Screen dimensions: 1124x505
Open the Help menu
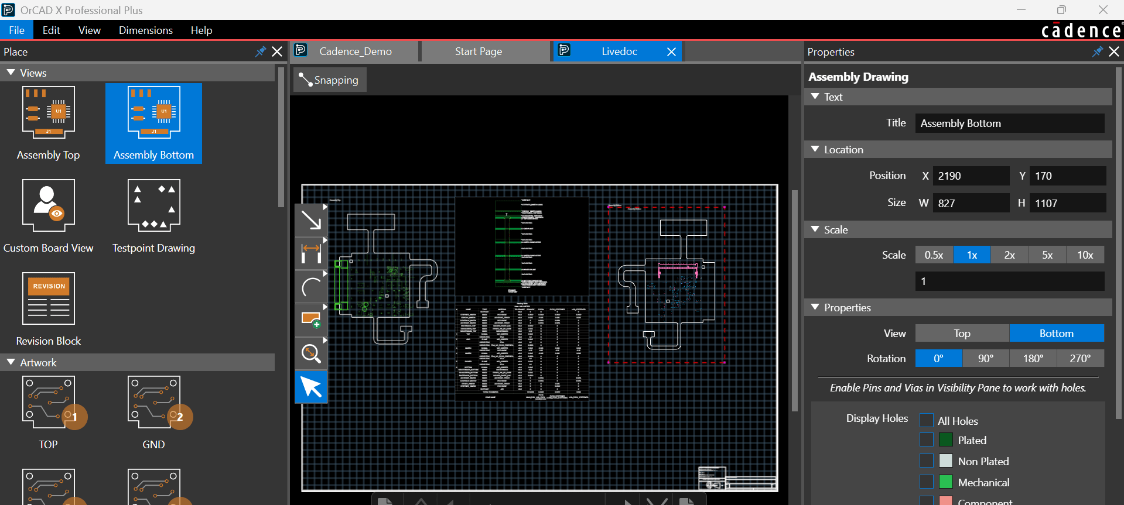[201, 30]
